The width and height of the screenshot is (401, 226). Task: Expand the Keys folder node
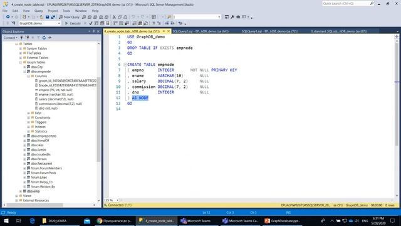tap(29, 113)
